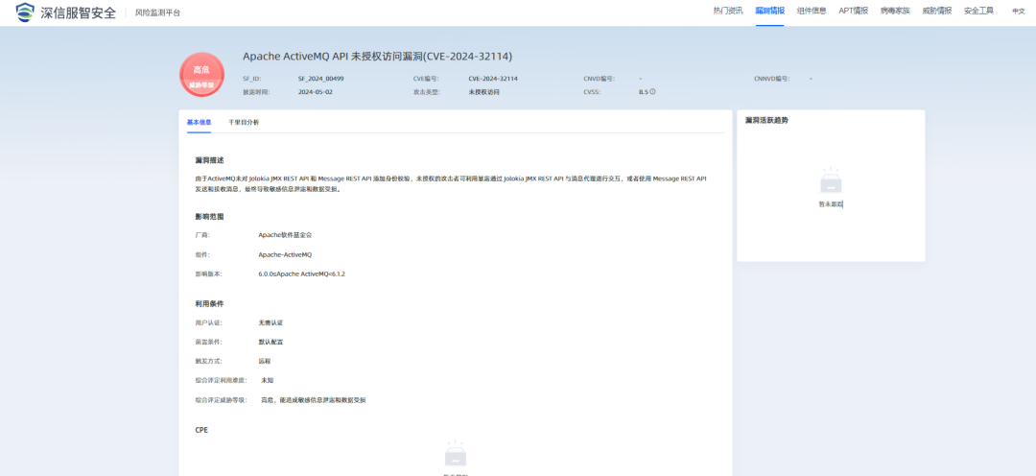Select the CVE-2024-32114 CVE number value
Image resolution: width=1036 pixels, height=476 pixels.
click(493, 79)
